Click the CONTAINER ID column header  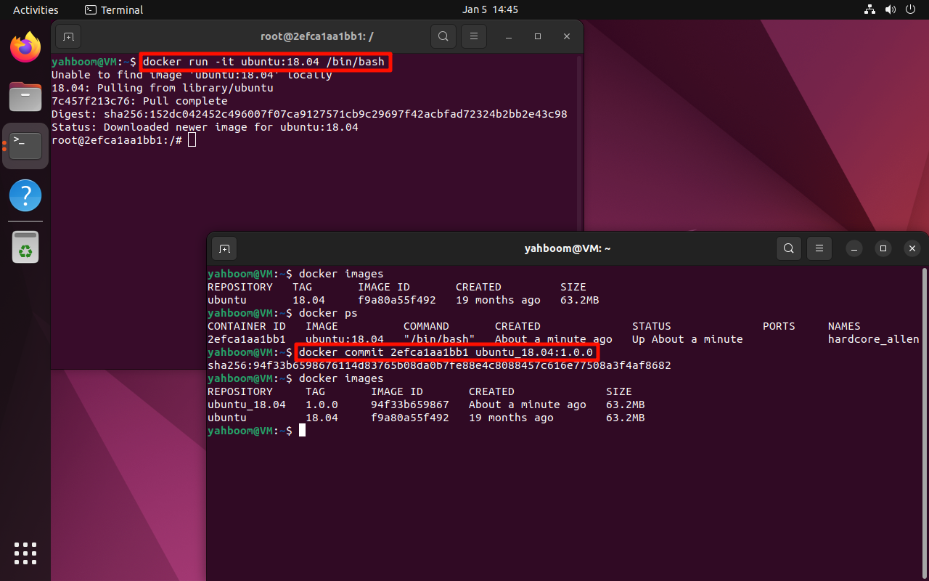tap(247, 326)
